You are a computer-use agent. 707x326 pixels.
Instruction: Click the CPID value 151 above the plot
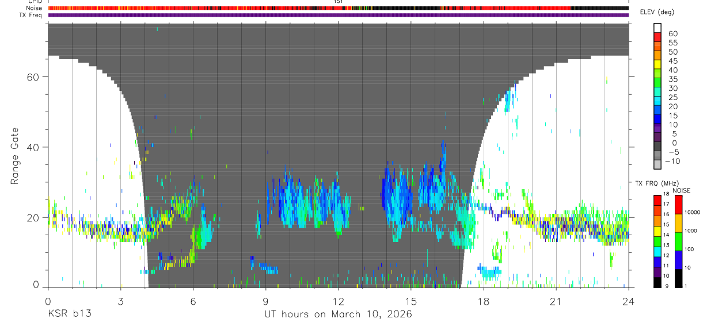click(339, 2)
